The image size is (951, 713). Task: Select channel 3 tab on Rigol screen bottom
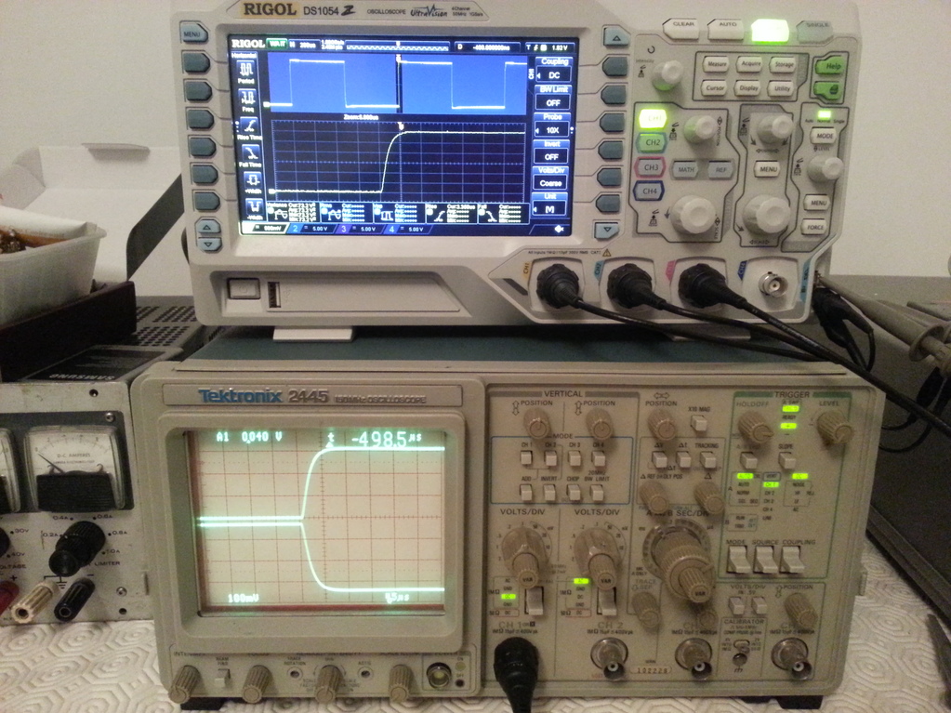[361, 230]
